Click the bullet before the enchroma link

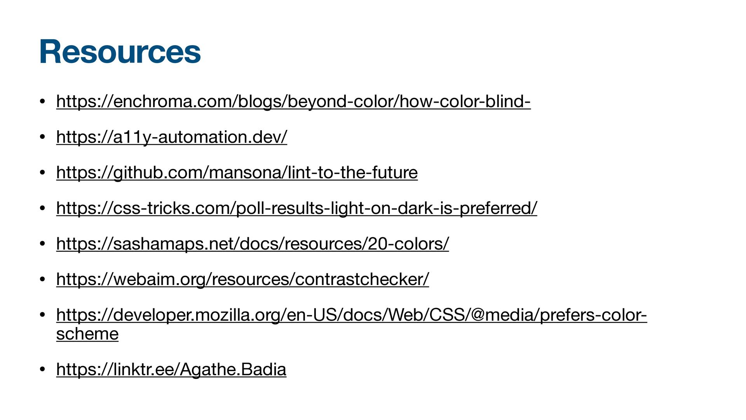42,102
